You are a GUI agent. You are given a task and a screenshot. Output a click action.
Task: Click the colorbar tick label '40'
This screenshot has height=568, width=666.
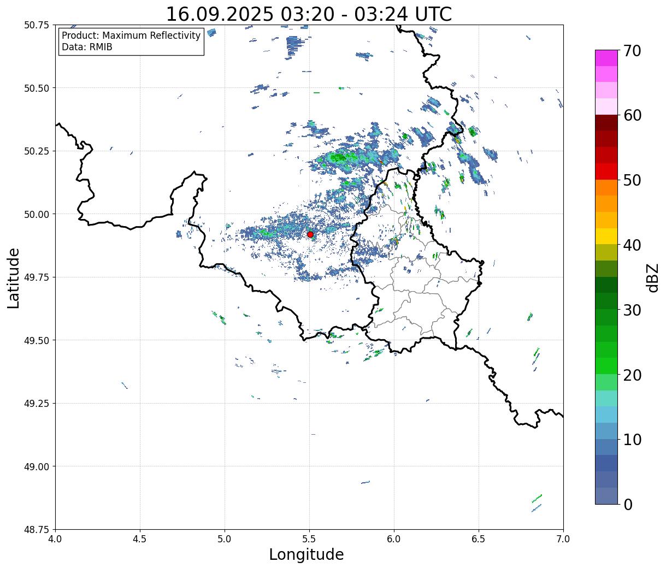(x=632, y=245)
